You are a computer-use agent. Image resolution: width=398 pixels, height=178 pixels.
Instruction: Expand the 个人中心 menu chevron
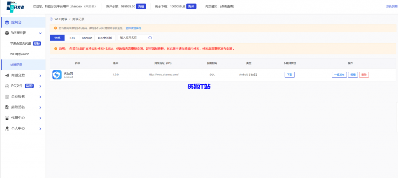(40, 129)
